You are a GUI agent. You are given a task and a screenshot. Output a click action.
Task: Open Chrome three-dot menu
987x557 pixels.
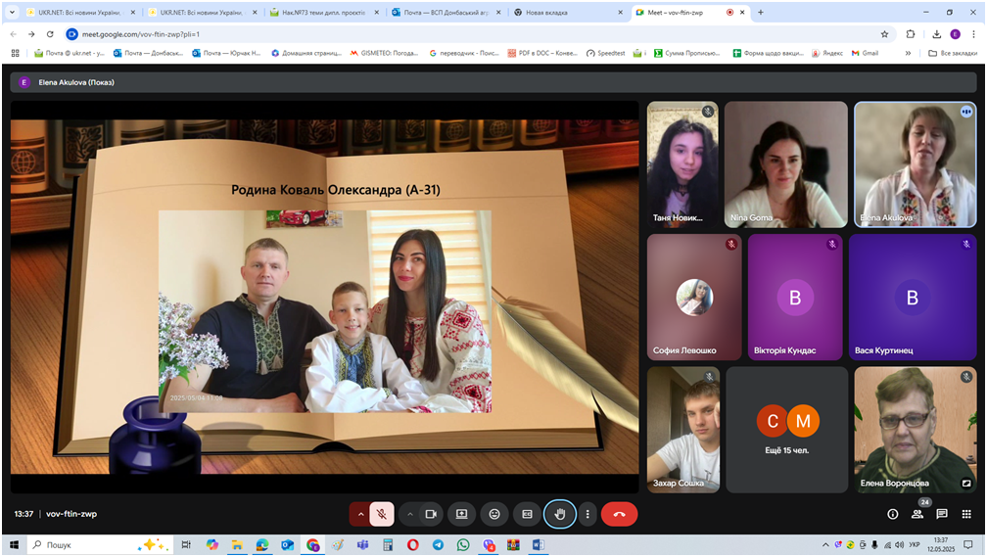click(x=973, y=34)
